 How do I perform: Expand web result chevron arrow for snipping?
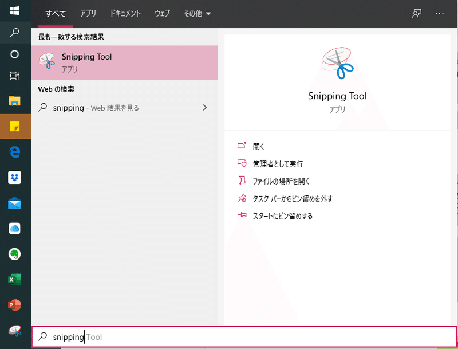(205, 108)
